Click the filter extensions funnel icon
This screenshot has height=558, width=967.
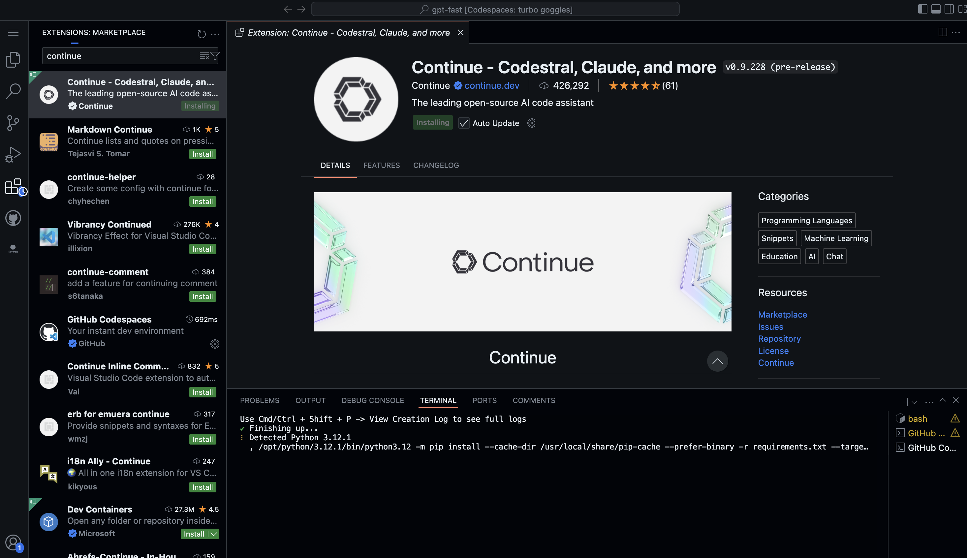[x=215, y=56]
